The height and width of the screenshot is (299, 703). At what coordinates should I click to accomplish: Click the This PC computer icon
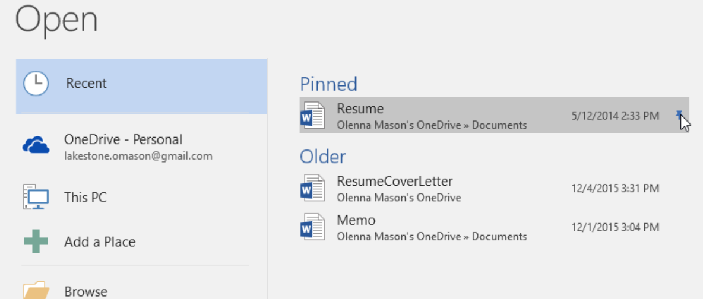[36, 197]
